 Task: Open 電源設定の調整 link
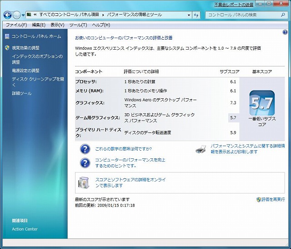(25, 71)
